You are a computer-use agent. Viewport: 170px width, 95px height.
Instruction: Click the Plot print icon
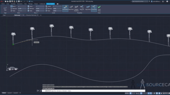click(x=19, y=1)
